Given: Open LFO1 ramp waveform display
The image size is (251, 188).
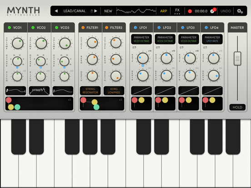Looking at the screenshot, I should (141, 91).
